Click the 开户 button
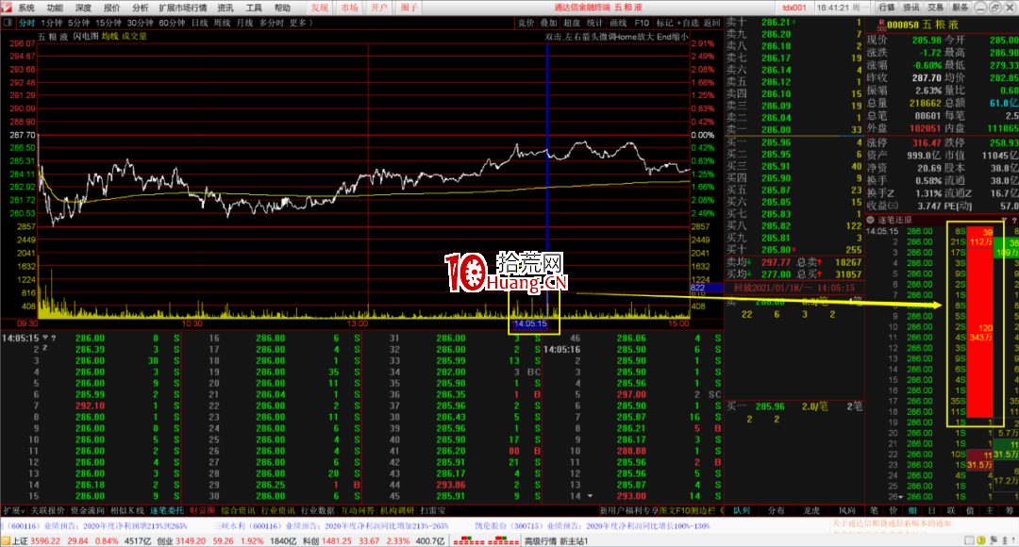Screen dimensions: 1019x547 [379, 8]
